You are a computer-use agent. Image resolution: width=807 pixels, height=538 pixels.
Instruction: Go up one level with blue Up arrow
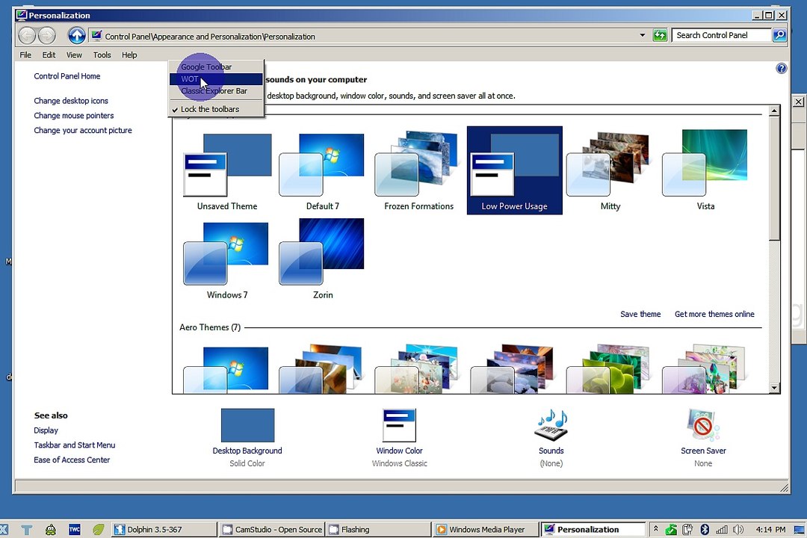tap(77, 36)
